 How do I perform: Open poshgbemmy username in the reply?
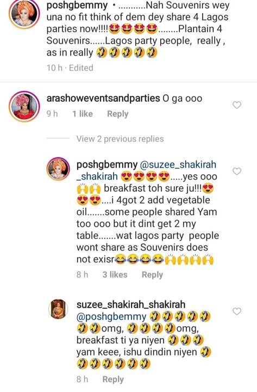tap(107, 164)
